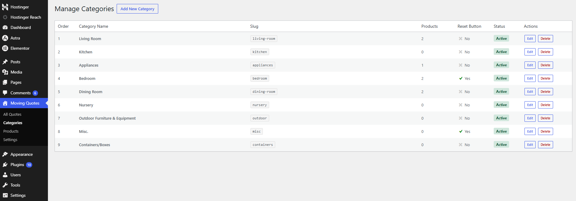
Task: Click the Pages icon in sidebar
Action: 5,82
